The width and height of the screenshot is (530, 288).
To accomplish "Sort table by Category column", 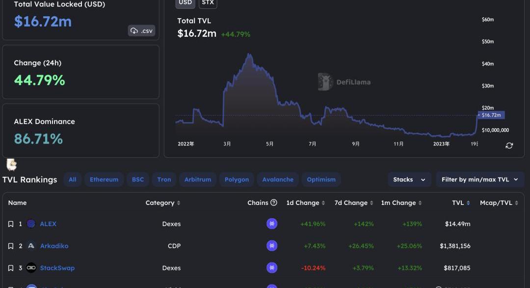I will click(163, 202).
